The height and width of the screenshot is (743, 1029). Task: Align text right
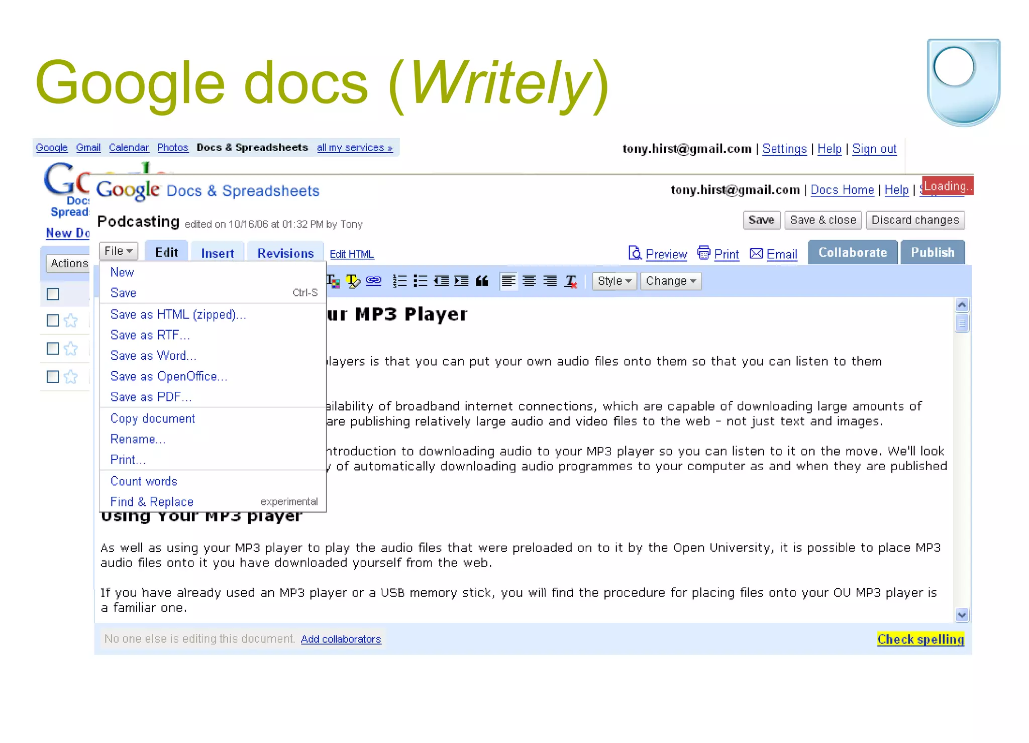pos(550,281)
